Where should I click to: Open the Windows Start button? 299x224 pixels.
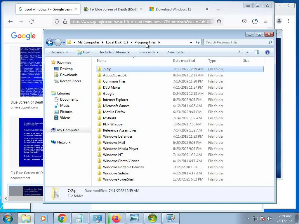[8, 218]
